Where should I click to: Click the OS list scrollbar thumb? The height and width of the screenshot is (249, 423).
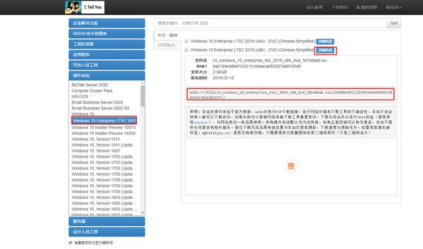(x=143, y=96)
